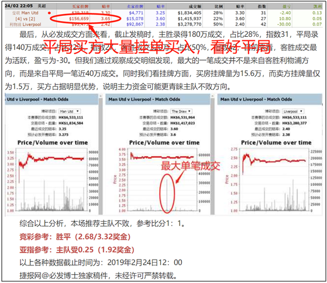Click the 买家挂牌 column header
Viewport: 327px width, 283px height.
pyautogui.click(x=80, y=6)
